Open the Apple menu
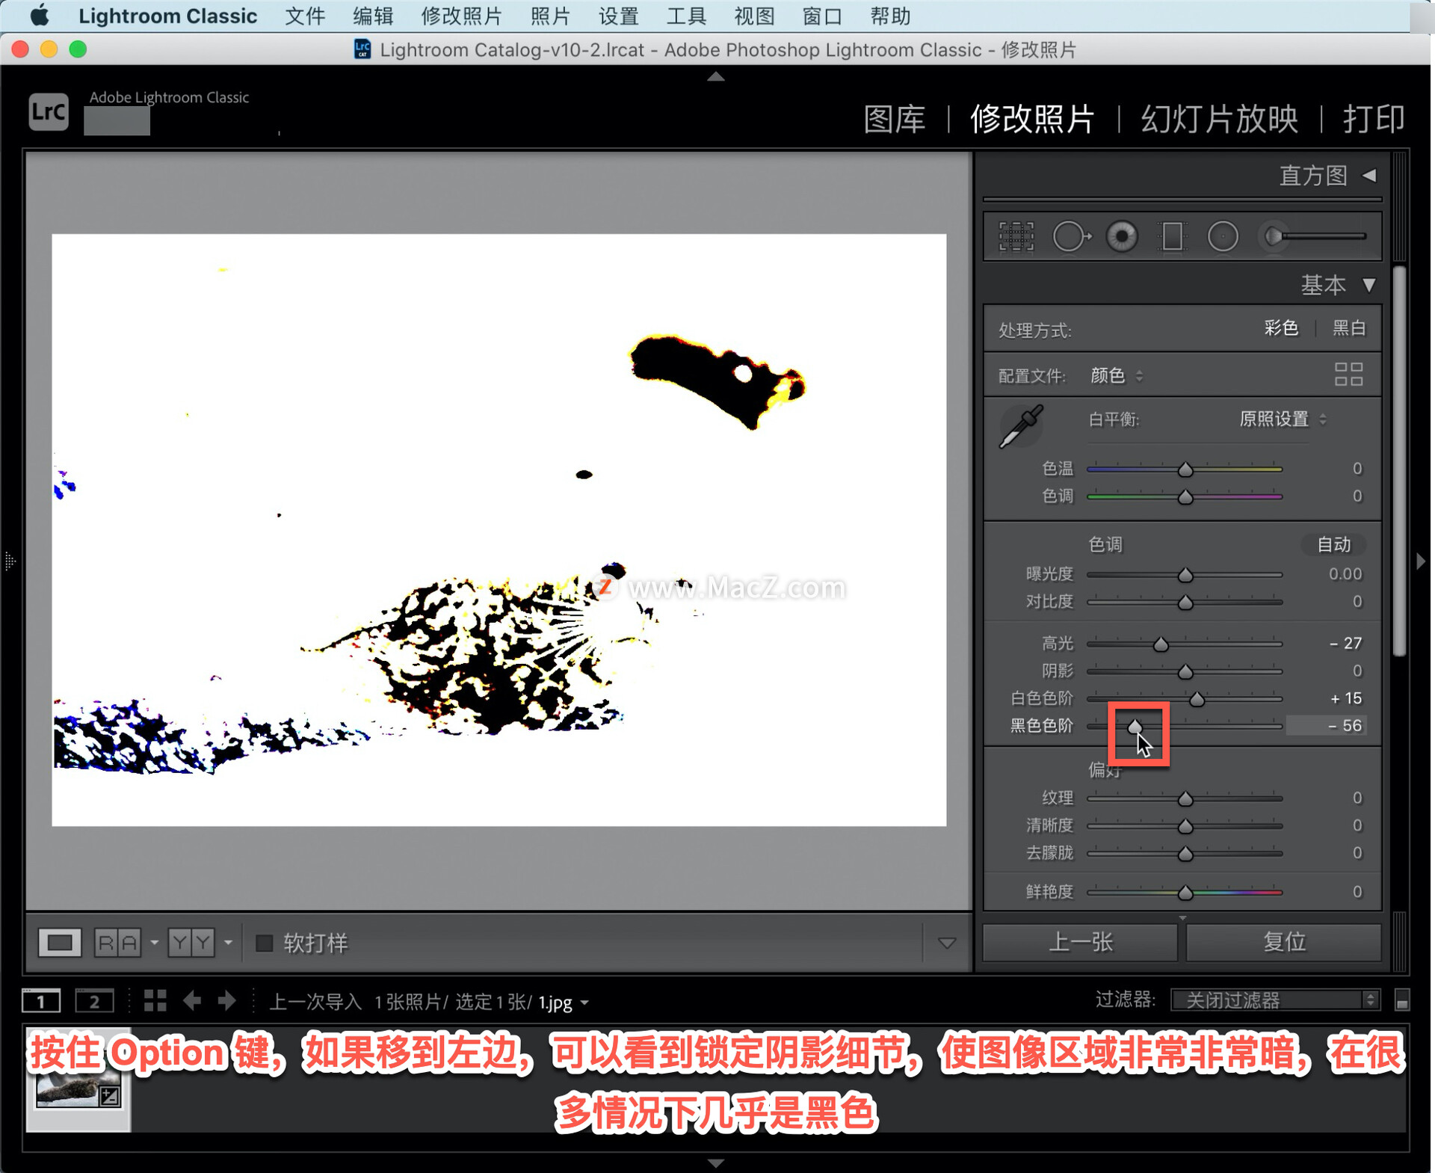Screen dimensions: 1435x1173 [39, 16]
